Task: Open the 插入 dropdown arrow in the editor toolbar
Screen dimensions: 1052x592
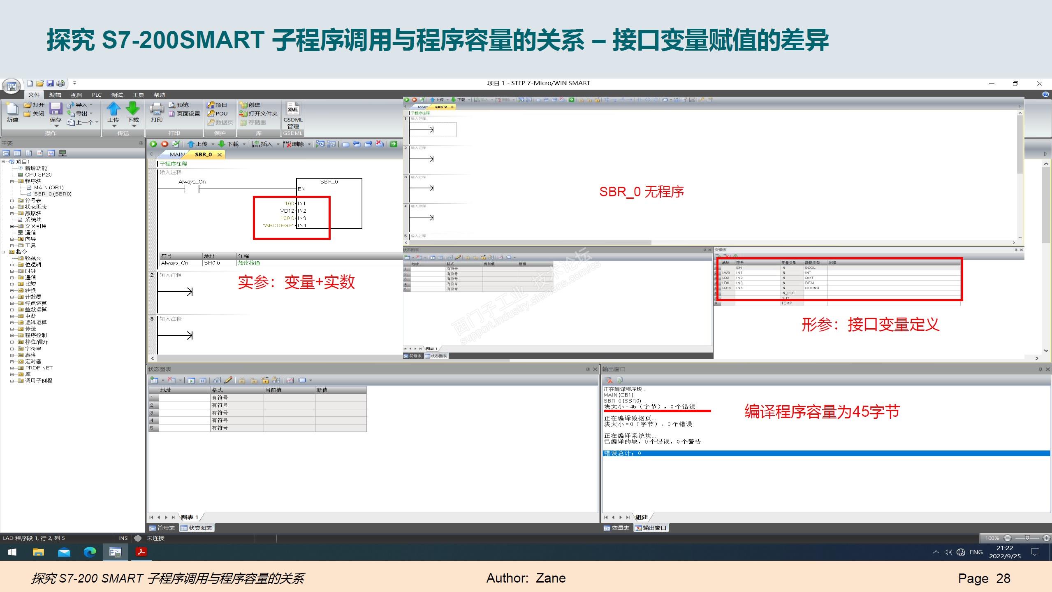Action: (x=278, y=144)
